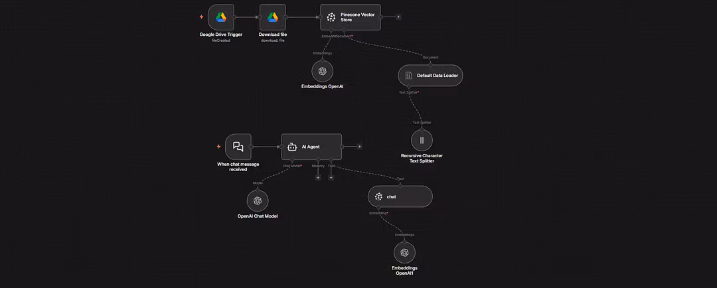The image size is (717, 288).
Task: Click the Download file output connector
Action: pyautogui.click(x=285, y=17)
